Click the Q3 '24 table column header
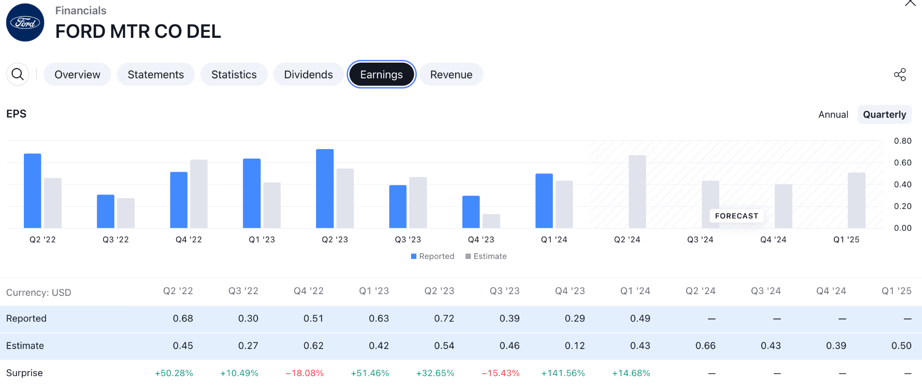The width and height of the screenshot is (922, 386). click(766, 291)
